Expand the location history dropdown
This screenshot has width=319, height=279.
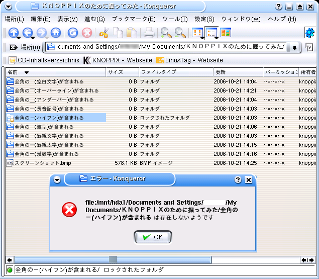point(294,48)
